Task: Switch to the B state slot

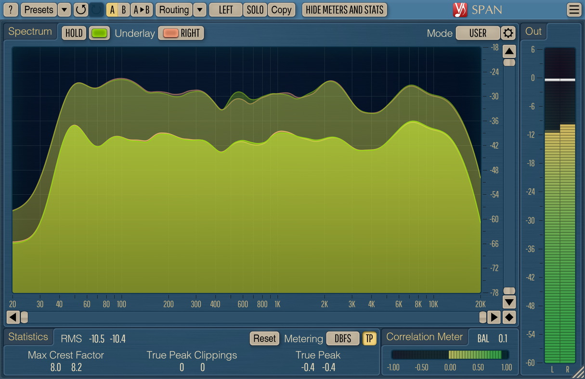Action: coord(124,10)
